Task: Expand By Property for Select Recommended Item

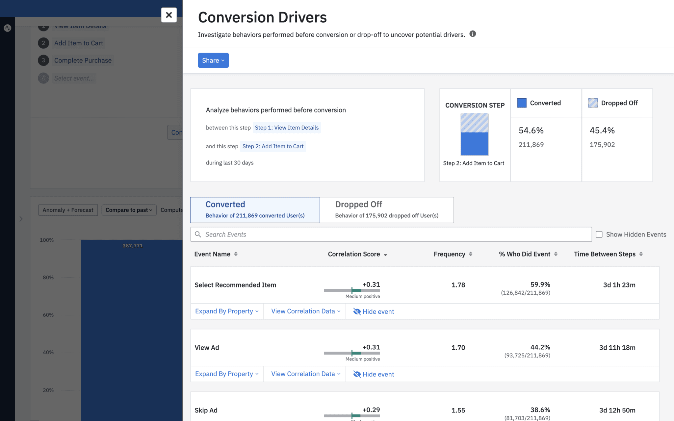Action: [226, 311]
